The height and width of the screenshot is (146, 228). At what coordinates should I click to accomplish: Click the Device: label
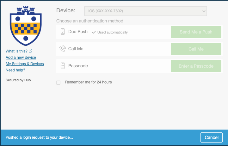(66, 10)
